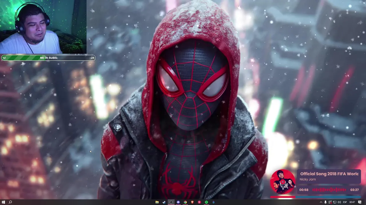
Task: Open Google Chrome from the taskbar
Action: click(x=185, y=202)
